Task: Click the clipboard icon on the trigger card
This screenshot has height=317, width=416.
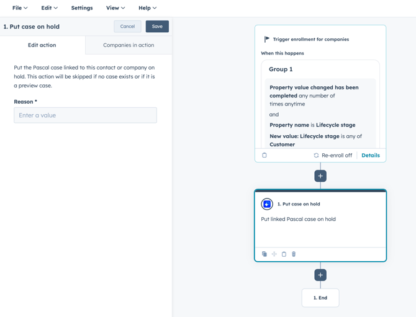Action: pyautogui.click(x=265, y=155)
